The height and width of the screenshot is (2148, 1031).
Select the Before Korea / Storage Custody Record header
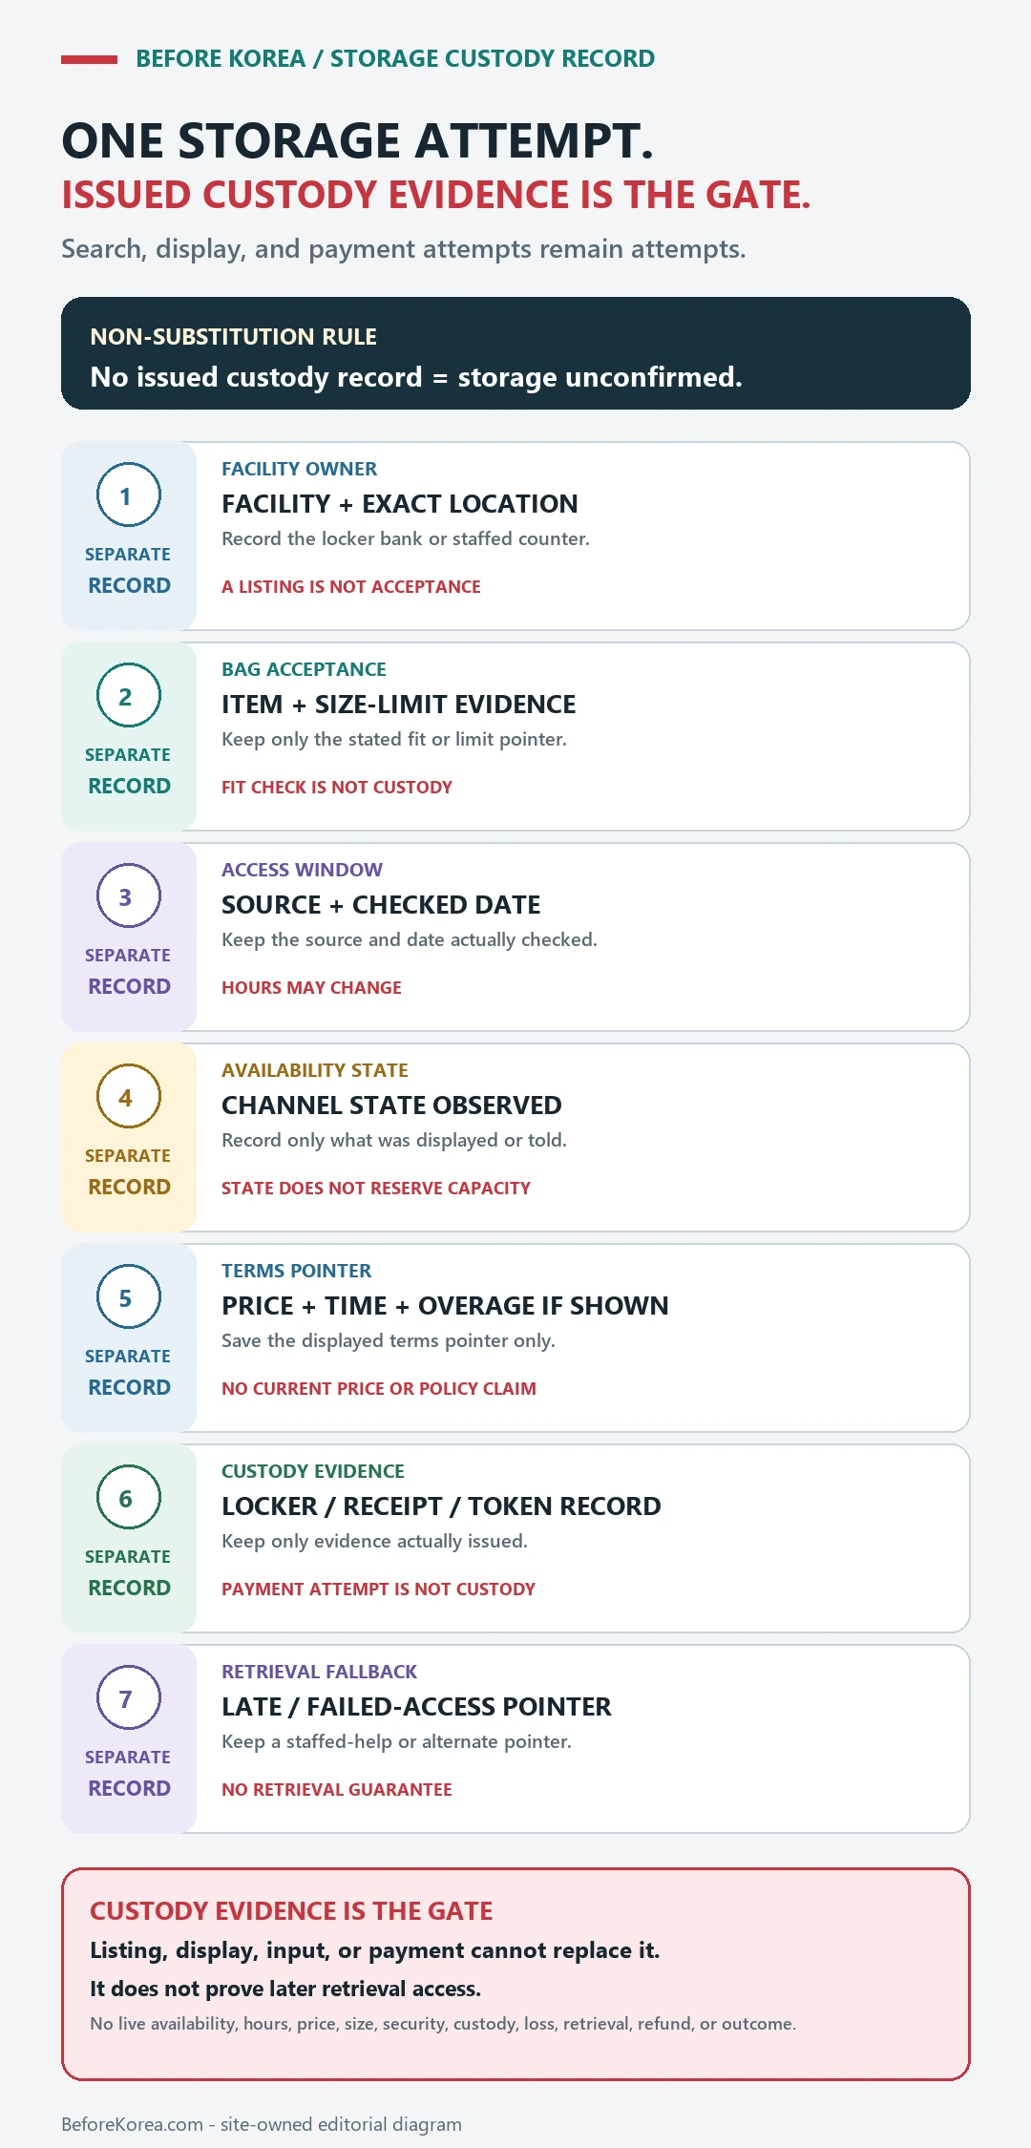click(x=395, y=58)
